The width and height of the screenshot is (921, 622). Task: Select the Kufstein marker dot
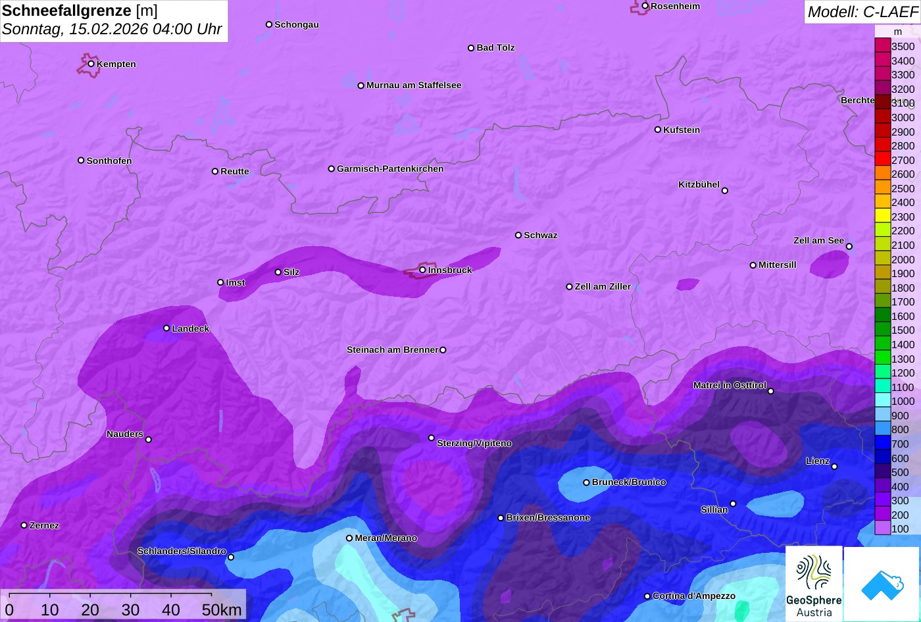(658, 130)
